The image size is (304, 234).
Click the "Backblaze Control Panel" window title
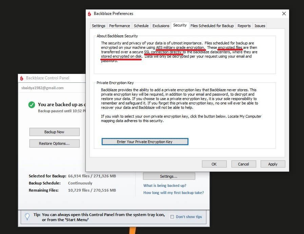[x=47, y=78]
